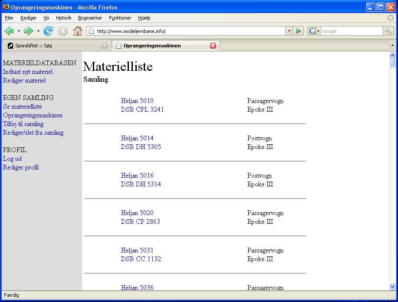The width and height of the screenshot is (398, 302).
Task: Click the Indtast nyt materiel link
Action: coord(28,72)
